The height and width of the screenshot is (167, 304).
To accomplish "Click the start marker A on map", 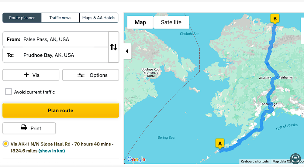I will [220, 143].
